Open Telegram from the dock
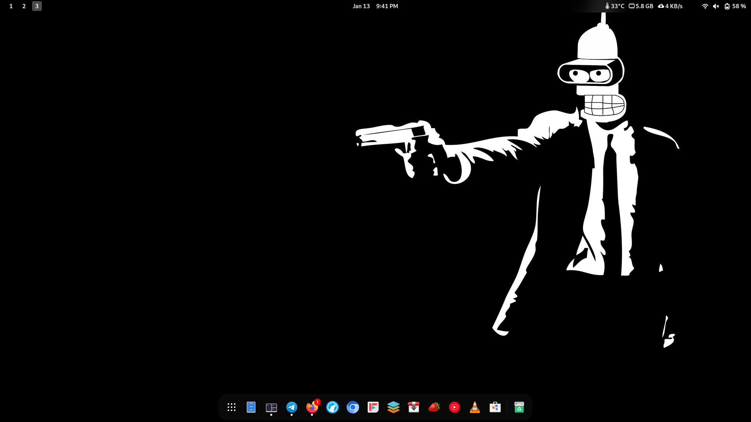 click(292, 407)
